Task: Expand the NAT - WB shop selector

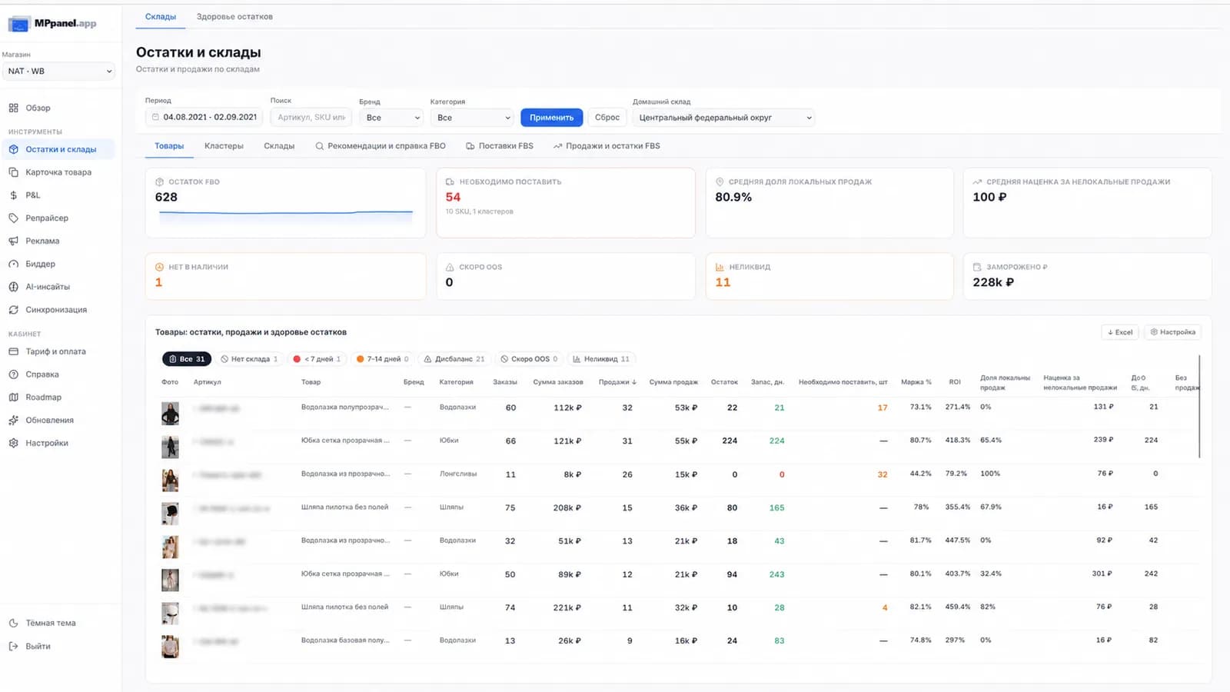Action: click(59, 71)
